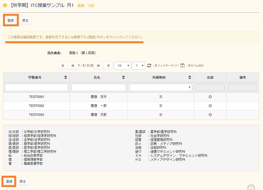Viewport: 263px width, 190px height.
Task: Click the top 登録 button
Action: [x=11, y=21]
